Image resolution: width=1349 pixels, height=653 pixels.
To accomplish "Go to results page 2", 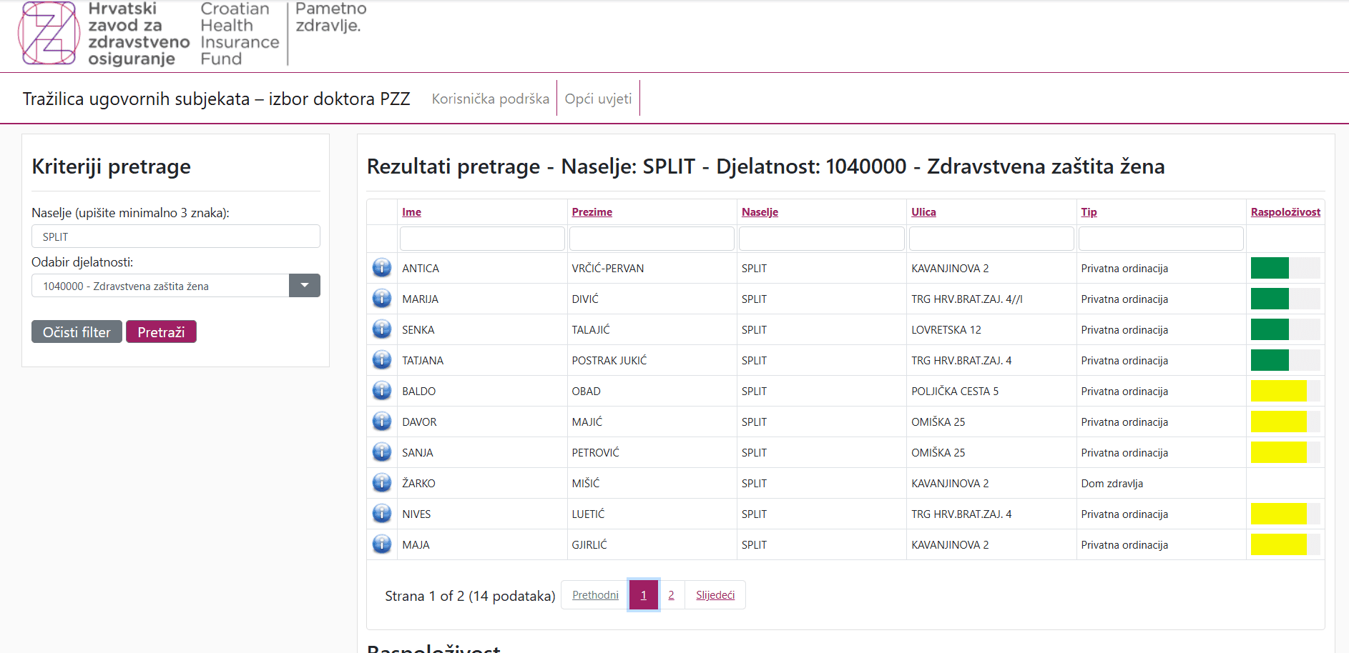I will point(671,595).
